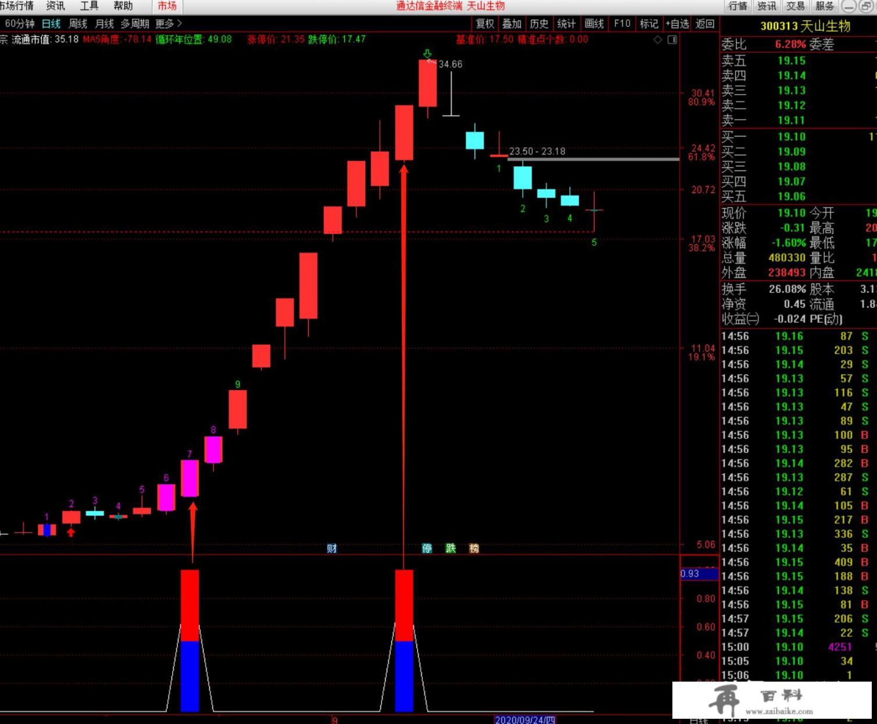Click the 0.93 indicator value box
The width and height of the screenshot is (877, 724).
click(699, 574)
